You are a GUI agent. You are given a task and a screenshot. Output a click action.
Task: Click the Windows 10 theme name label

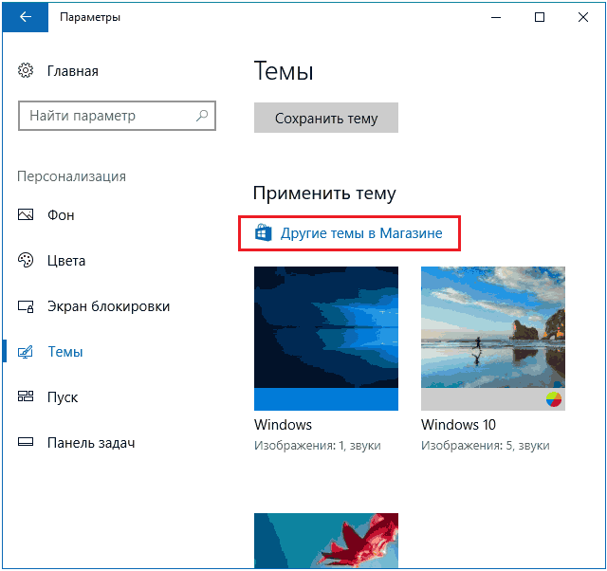pyautogui.click(x=458, y=425)
